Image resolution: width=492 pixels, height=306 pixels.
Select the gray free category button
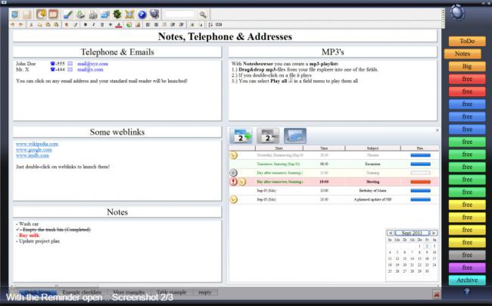[467, 254]
